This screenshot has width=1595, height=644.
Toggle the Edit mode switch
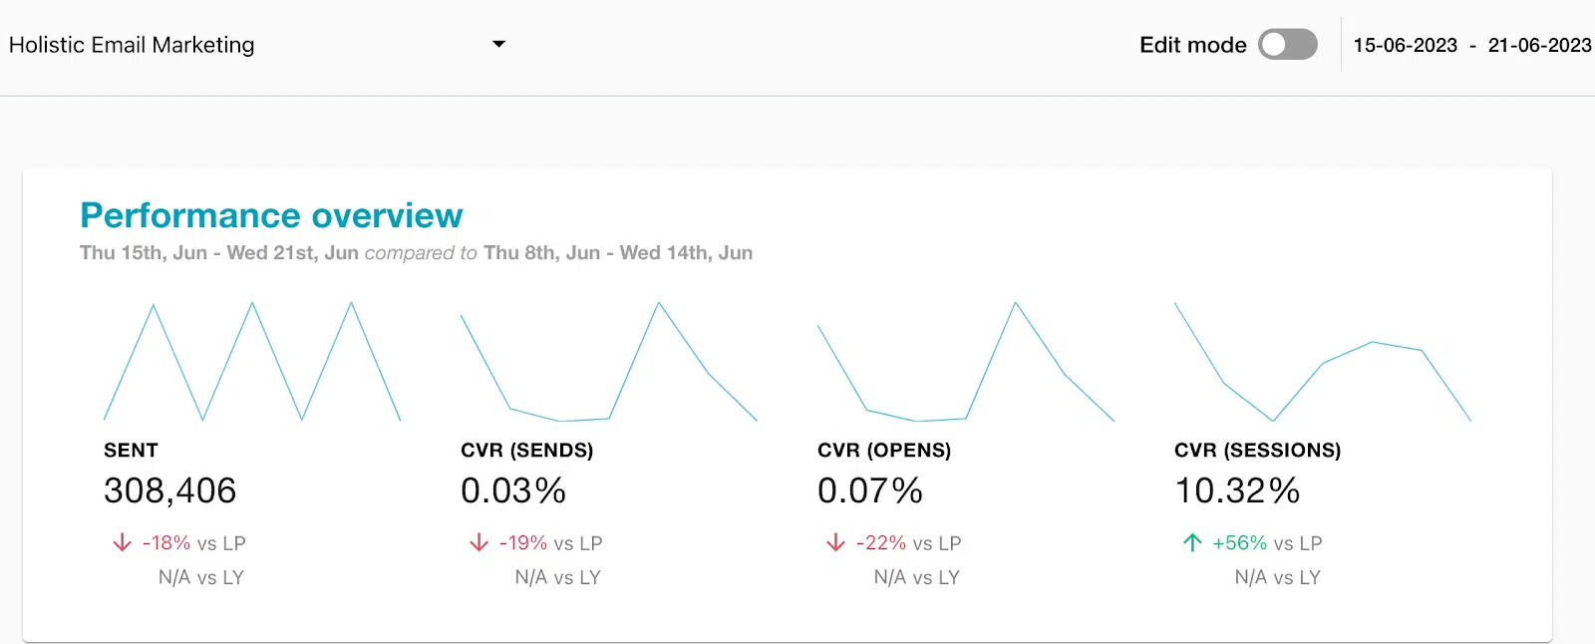tap(1287, 45)
